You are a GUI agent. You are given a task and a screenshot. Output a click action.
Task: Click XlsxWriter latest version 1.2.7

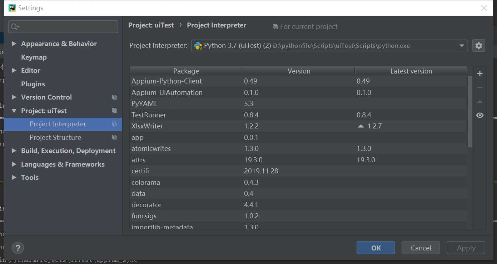coord(374,126)
